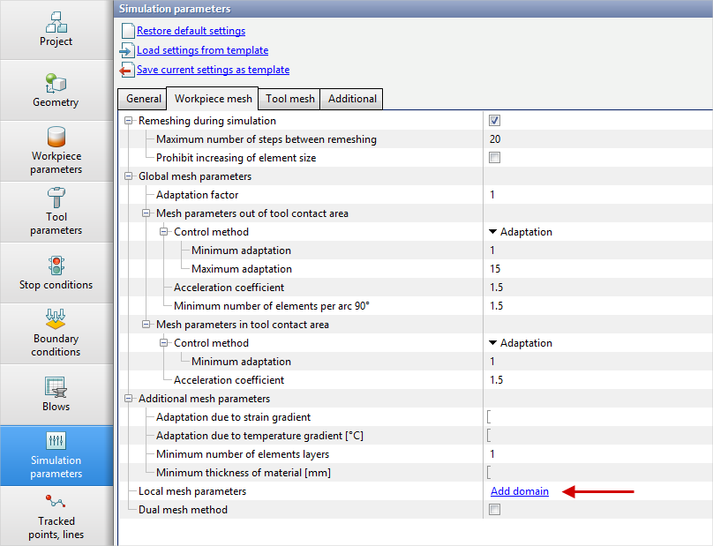Switch to the General tab

[x=143, y=99]
